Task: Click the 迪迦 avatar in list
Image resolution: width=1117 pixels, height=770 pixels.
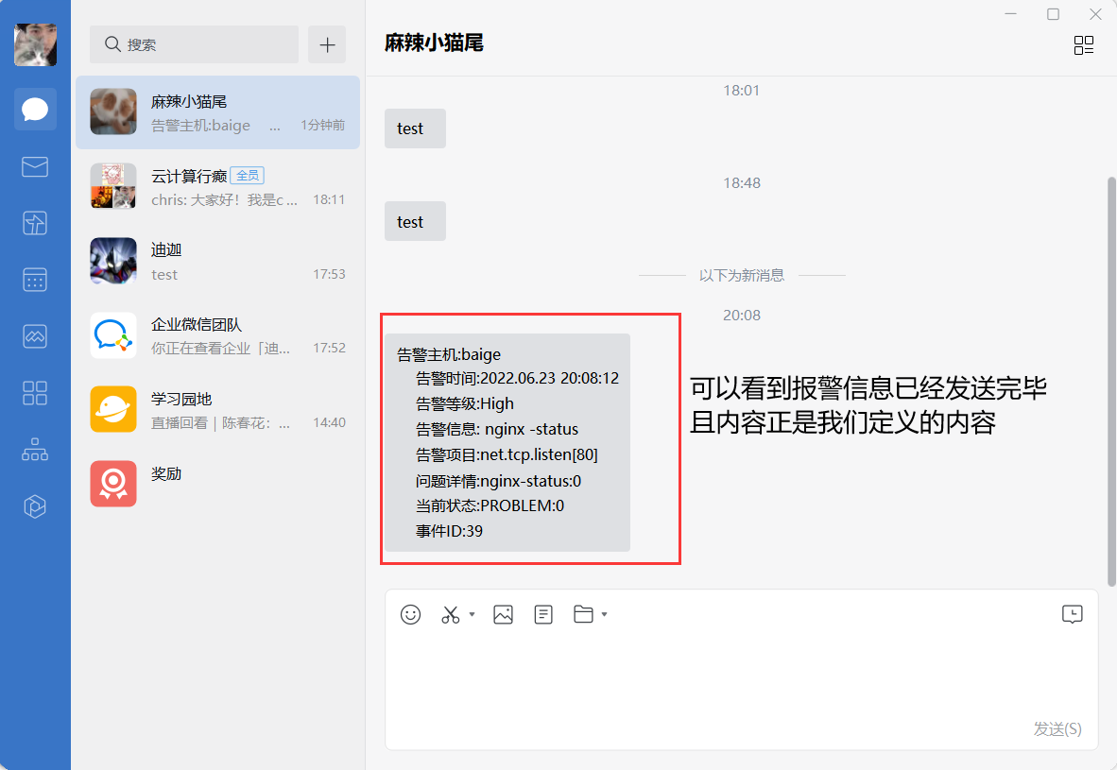Action: [113, 261]
